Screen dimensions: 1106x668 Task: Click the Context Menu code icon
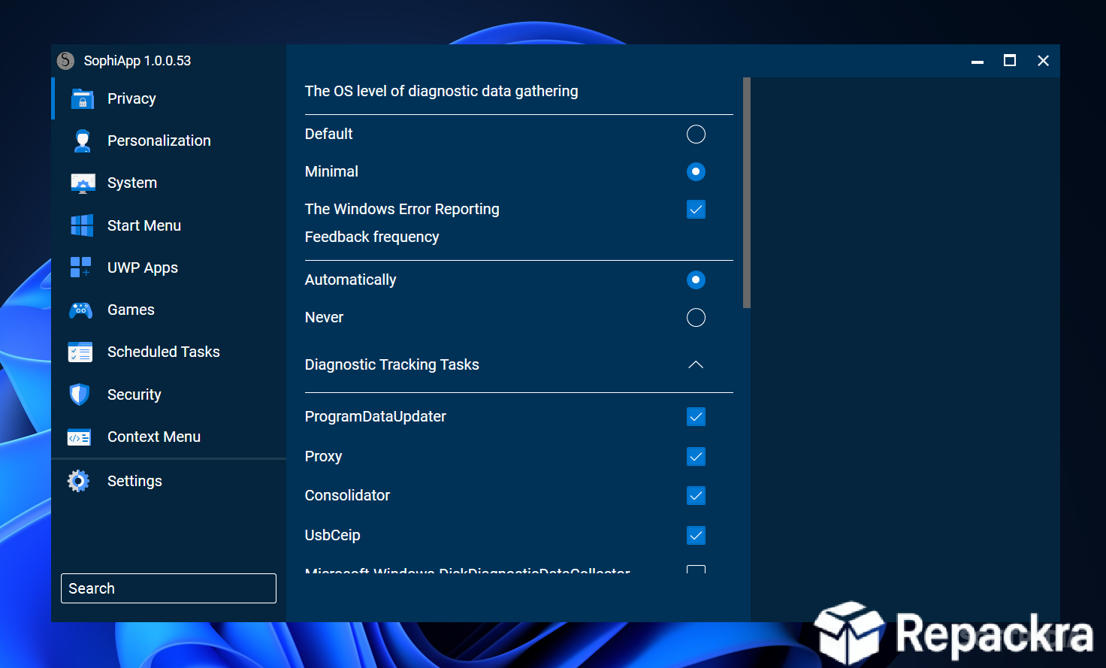click(x=80, y=437)
